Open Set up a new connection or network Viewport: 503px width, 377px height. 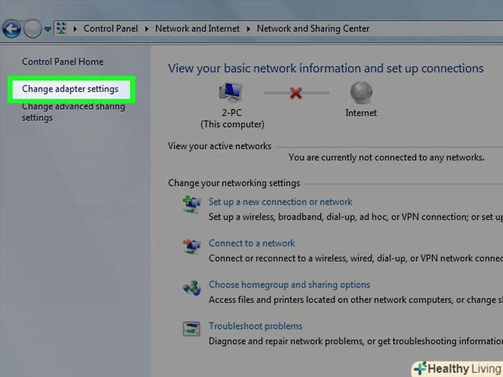(281, 202)
